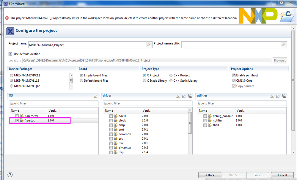Click the adc16 driver component icon
The height and width of the screenshot is (180, 297).
pyautogui.click(x=116, y=116)
